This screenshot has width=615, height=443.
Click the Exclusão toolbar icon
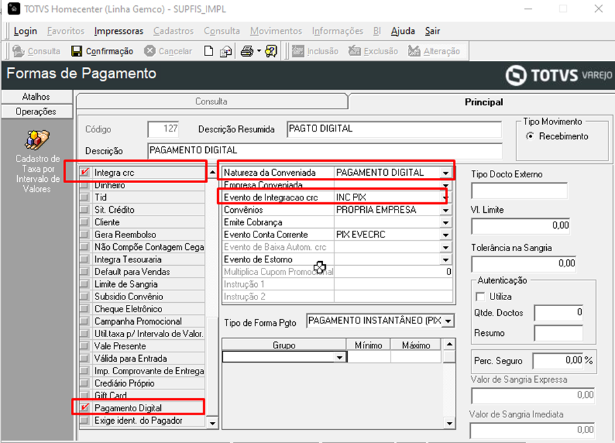[355, 51]
